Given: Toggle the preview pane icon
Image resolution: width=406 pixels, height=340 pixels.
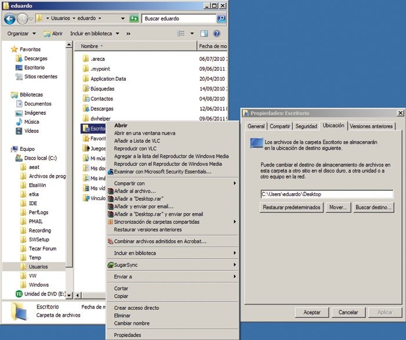Looking at the screenshot, I should coord(204,34).
